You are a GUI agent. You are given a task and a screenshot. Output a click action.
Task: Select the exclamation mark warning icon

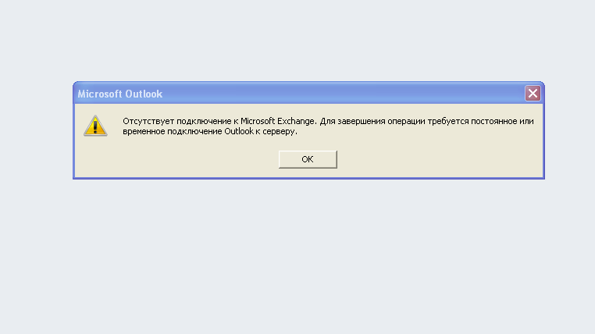tap(95, 126)
